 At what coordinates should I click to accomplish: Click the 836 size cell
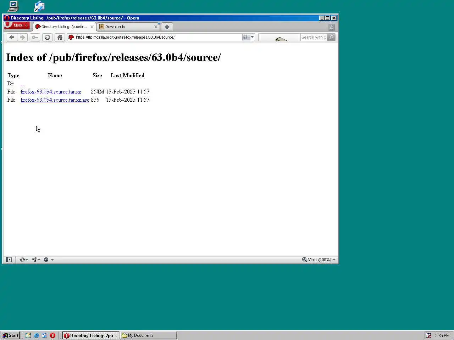95,100
